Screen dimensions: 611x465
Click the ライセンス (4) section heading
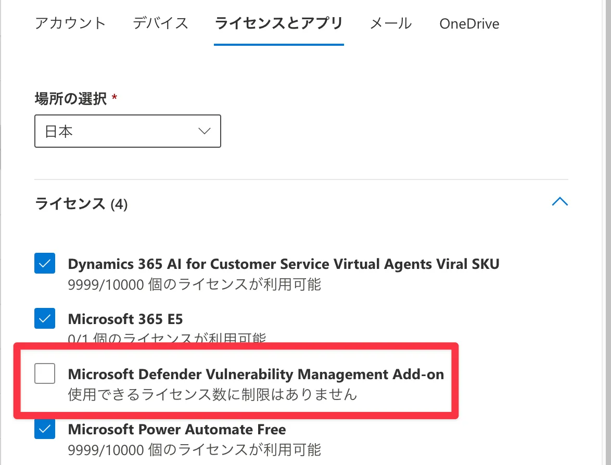click(81, 203)
